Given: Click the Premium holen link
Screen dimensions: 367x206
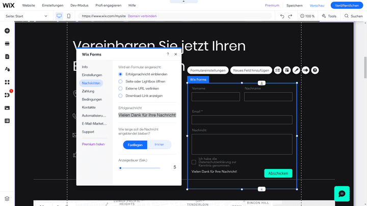Looking at the screenshot, I should [93, 144].
